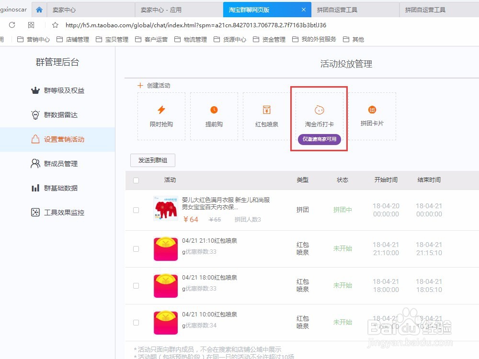Image resolution: width=479 pixels, height=359 pixels.
Task: Click the crown icon for 群等级及权益
Action: 35,90
